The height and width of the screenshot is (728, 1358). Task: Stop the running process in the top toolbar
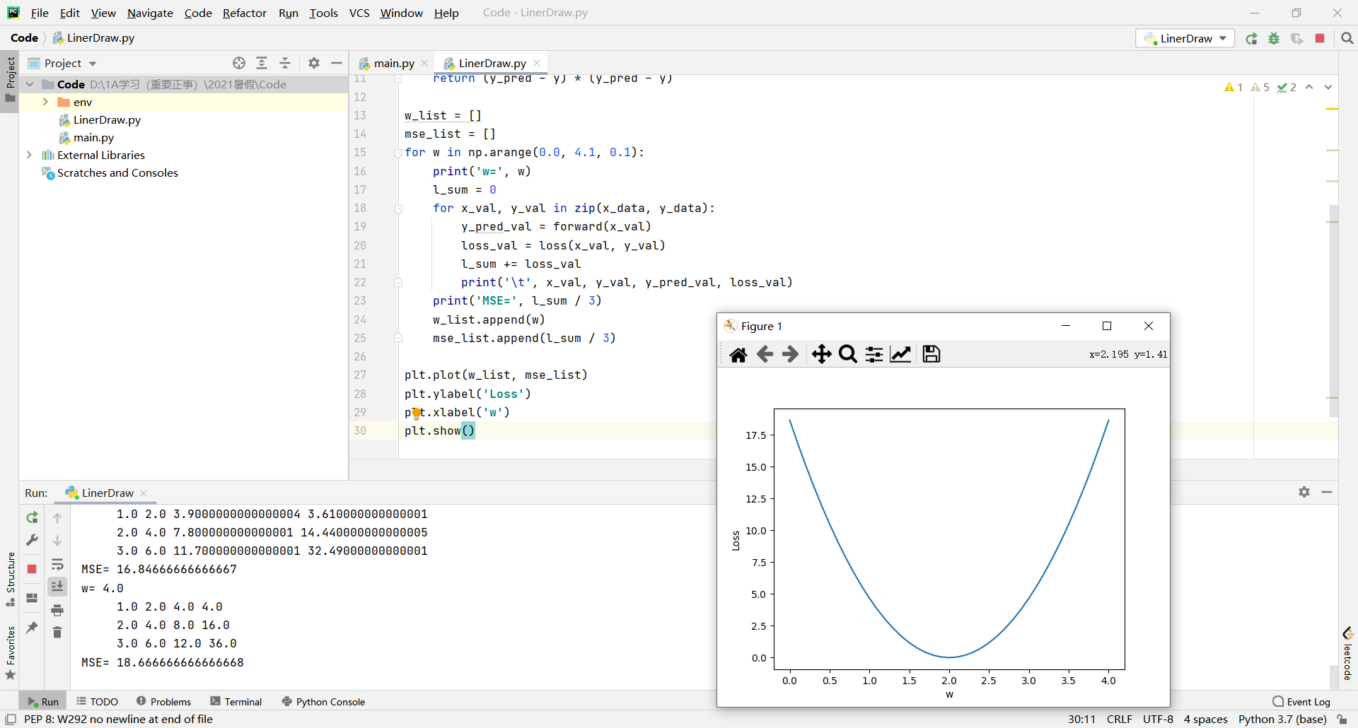coord(1320,38)
